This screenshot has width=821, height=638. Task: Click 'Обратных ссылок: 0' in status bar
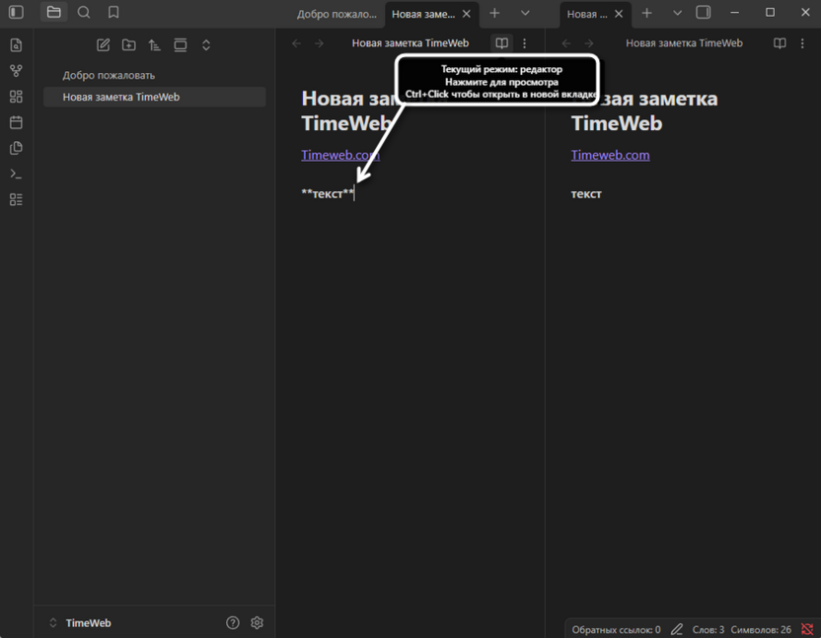616,630
